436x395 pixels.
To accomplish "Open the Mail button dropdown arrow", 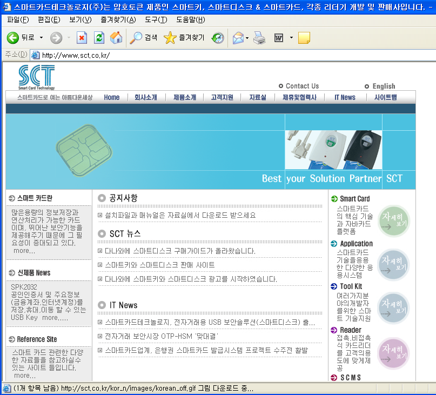I will pos(247,38).
